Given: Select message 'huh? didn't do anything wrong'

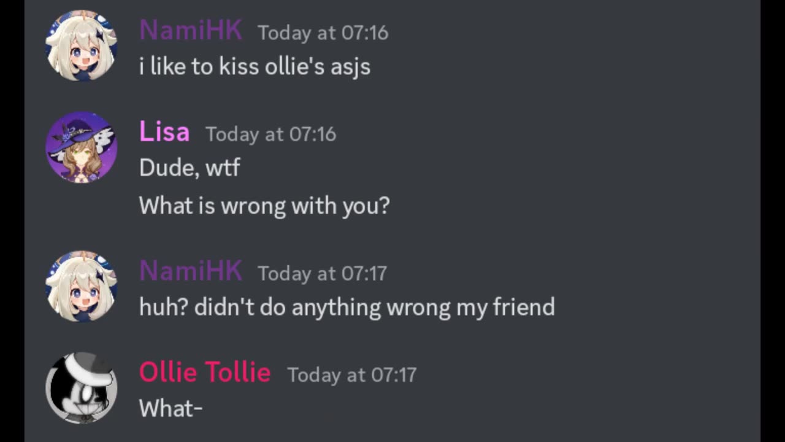Looking at the screenshot, I should click(347, 307).
